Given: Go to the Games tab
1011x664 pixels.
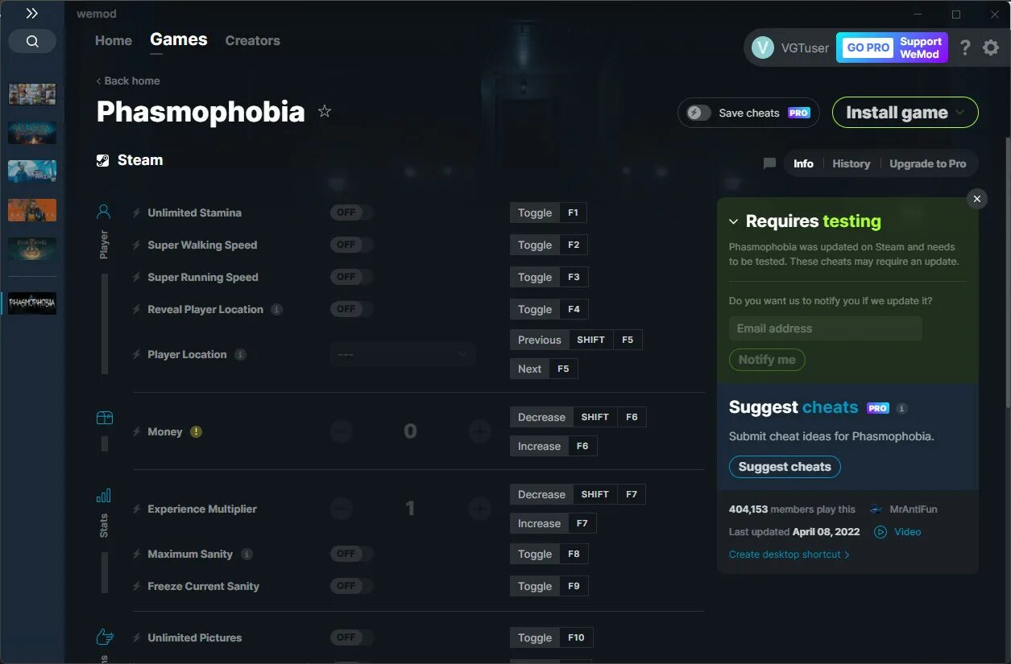Looking at the screenshot, I should [x=179, y=39].
